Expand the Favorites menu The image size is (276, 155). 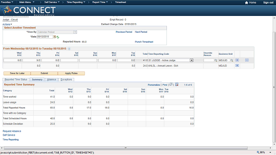(x=7, y=2)
